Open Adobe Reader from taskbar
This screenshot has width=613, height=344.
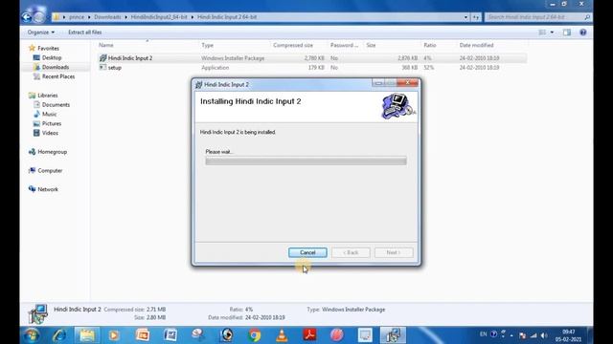[x=309, y=335]
